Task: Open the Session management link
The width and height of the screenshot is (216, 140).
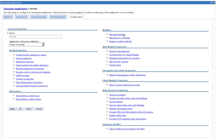Action: tap(119, 51)
